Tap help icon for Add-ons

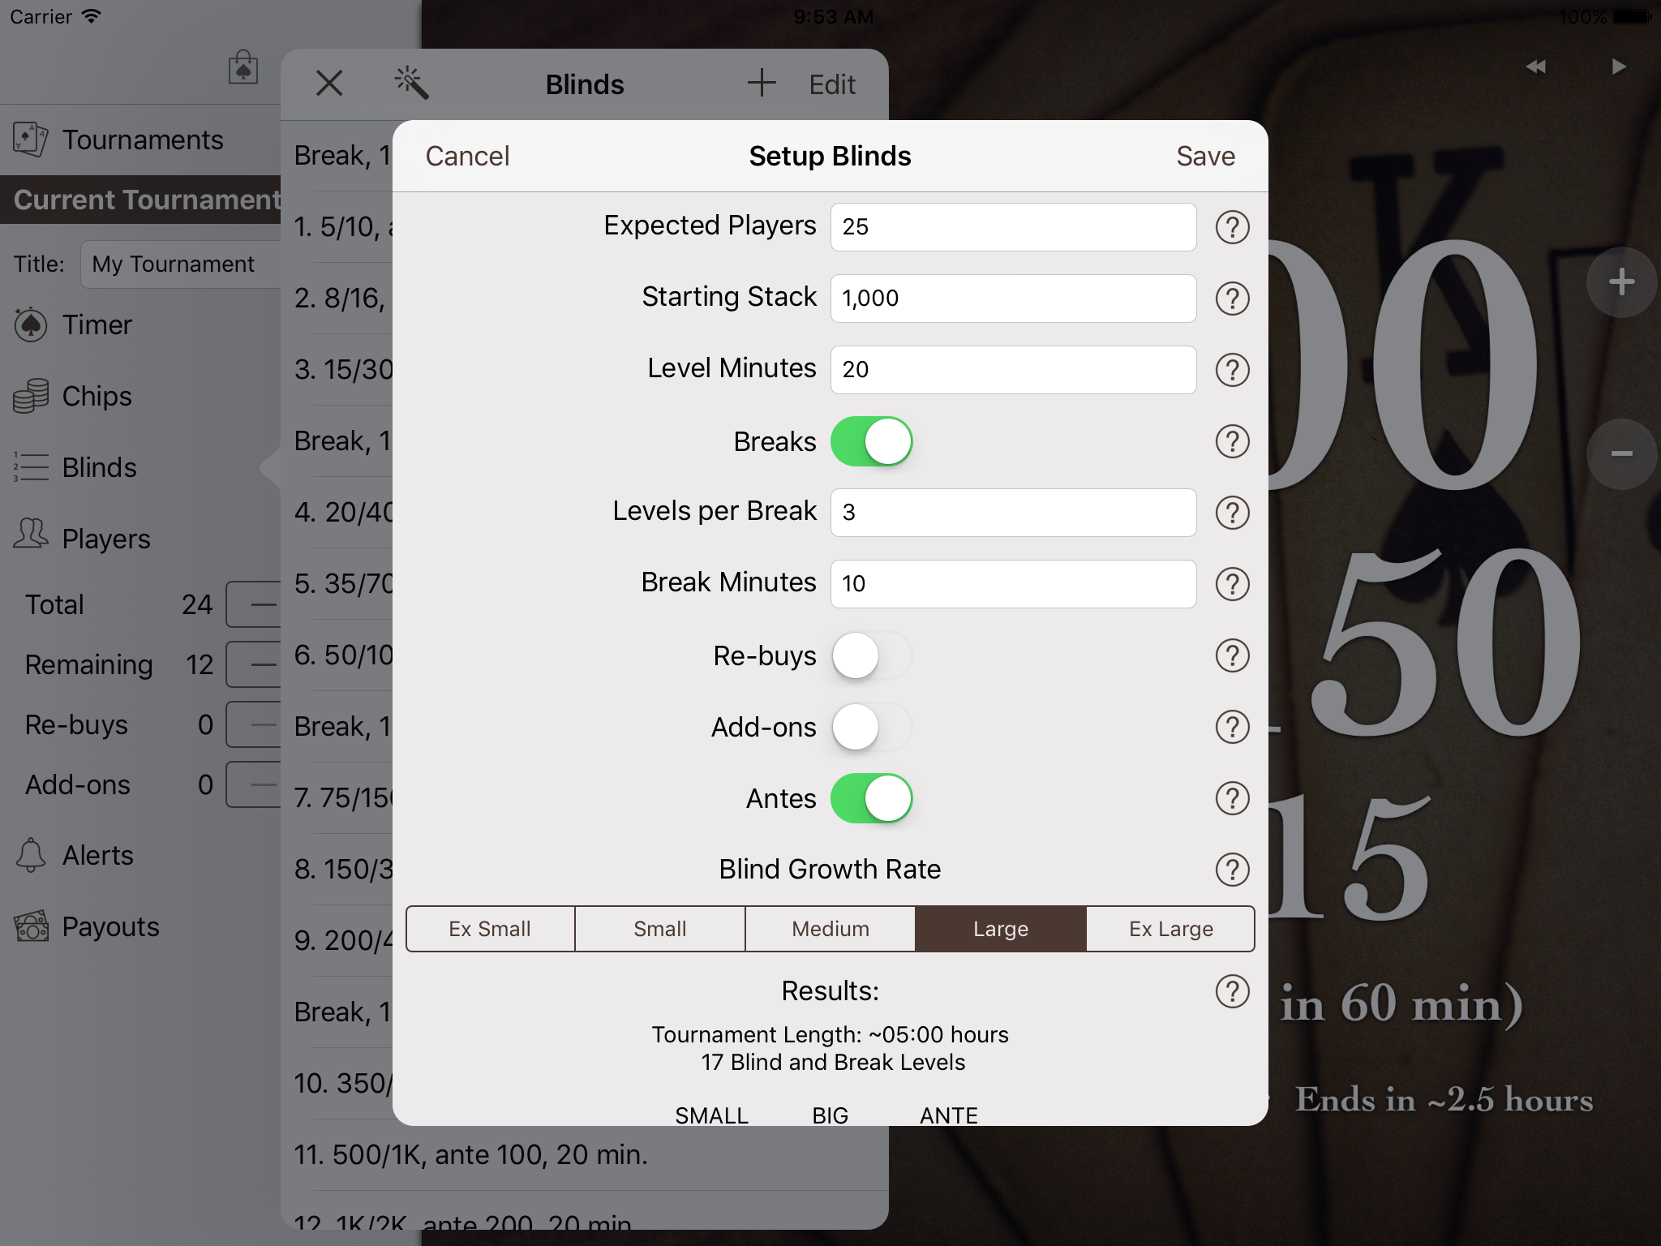point(1232,727)
